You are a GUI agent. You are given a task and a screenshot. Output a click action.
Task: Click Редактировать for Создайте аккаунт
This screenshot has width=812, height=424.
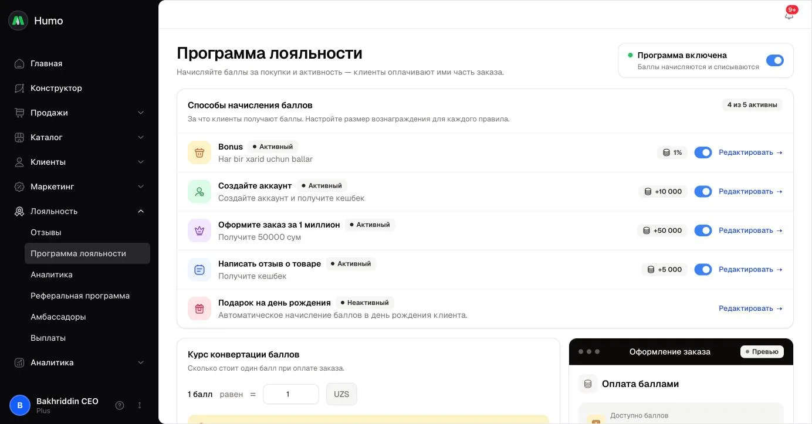tap(750, 191)
